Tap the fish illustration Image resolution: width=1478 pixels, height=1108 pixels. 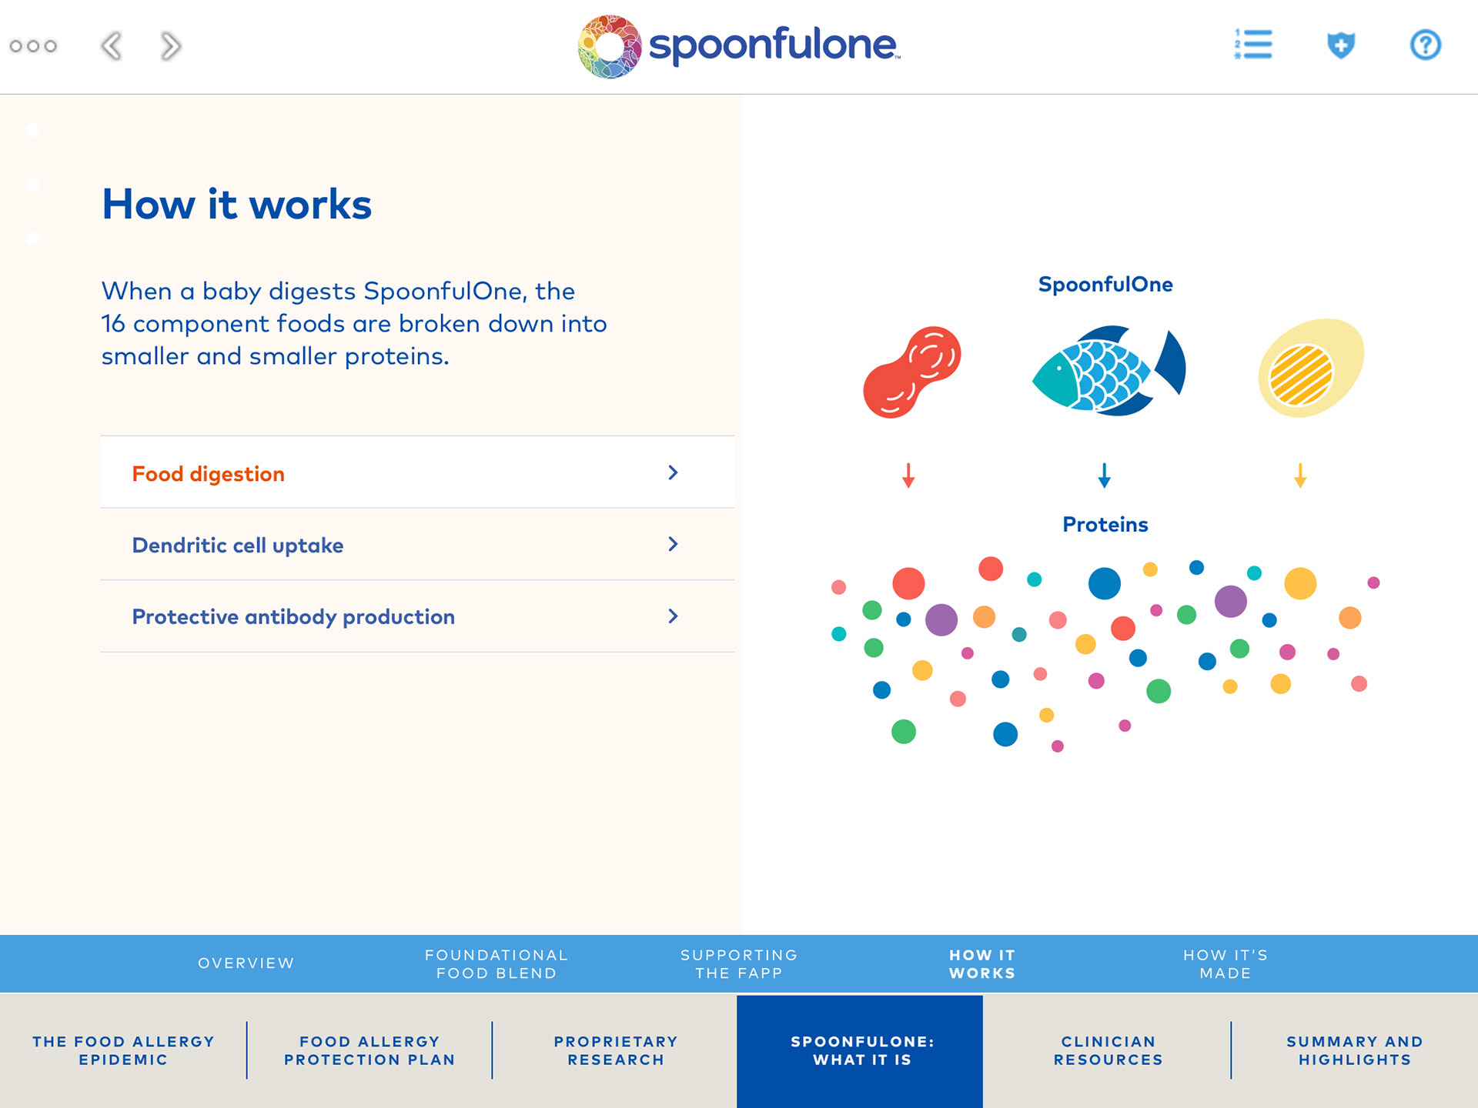pyautogui.click(x=1108, y=371)
